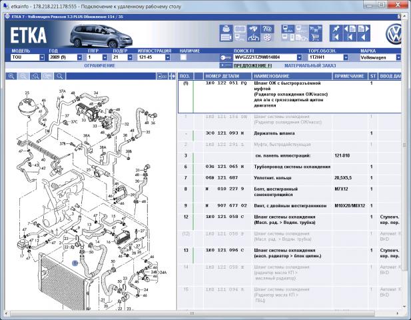Click the ПОЗ. column header
411x320 pixels.
[186, 76]
